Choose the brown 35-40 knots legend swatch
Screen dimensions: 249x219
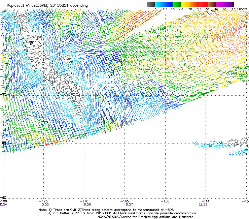click(x=212, y=4)
